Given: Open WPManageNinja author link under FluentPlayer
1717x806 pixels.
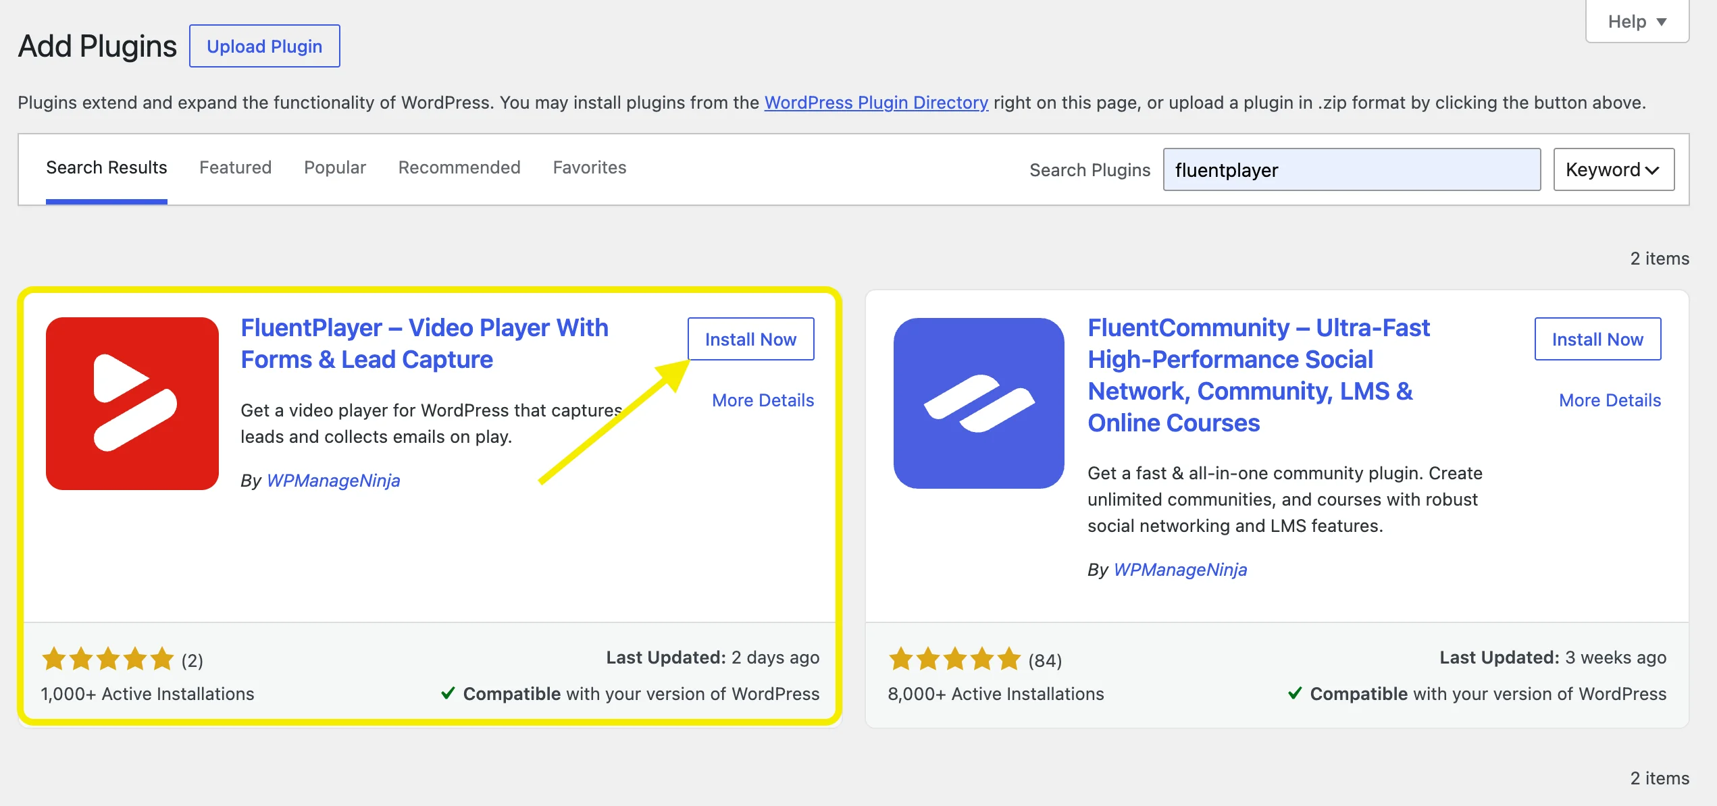Looking at the screenshot, I should [x=333, y=481].
